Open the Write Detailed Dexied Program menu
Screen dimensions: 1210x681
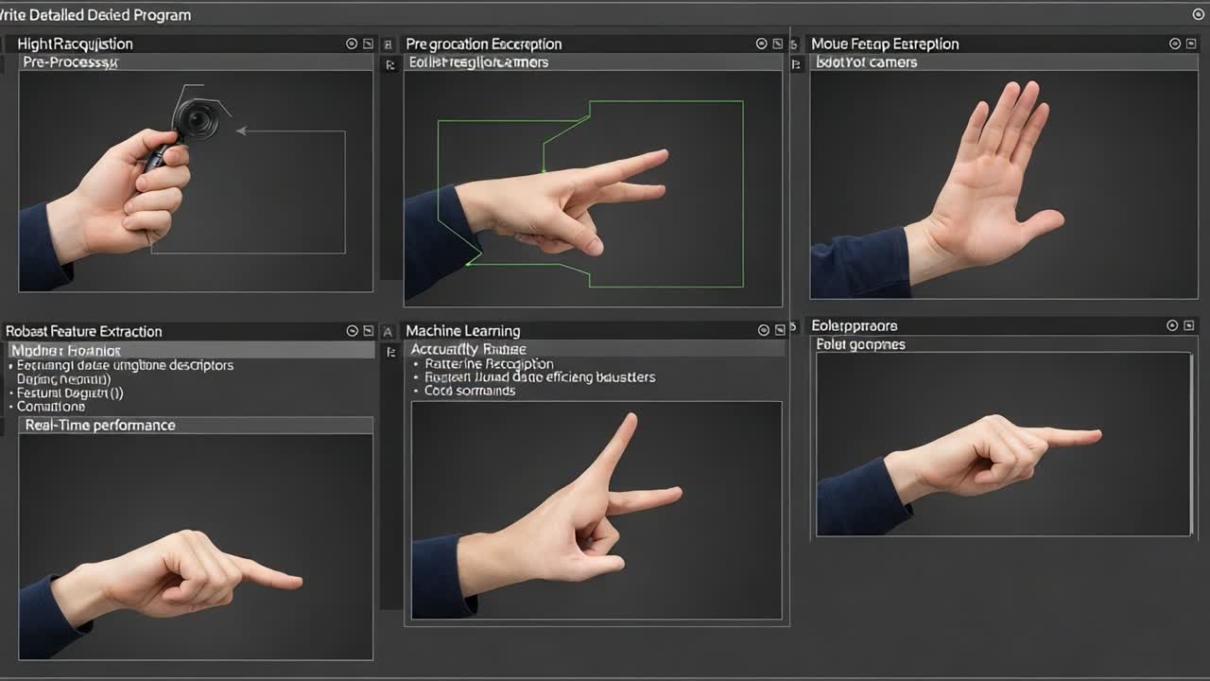95,14
